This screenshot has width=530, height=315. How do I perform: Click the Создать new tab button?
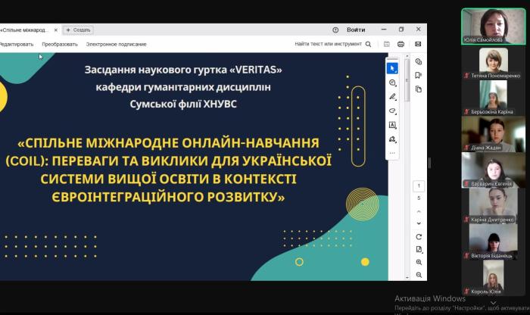coord(78,30)
